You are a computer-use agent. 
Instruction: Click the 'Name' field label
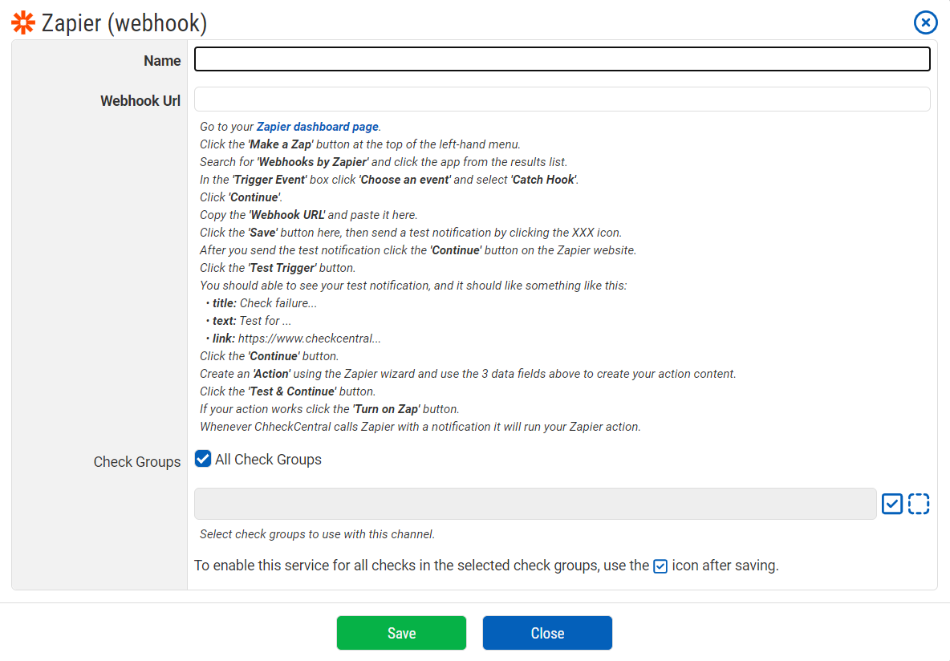click(x=162, y=61)
